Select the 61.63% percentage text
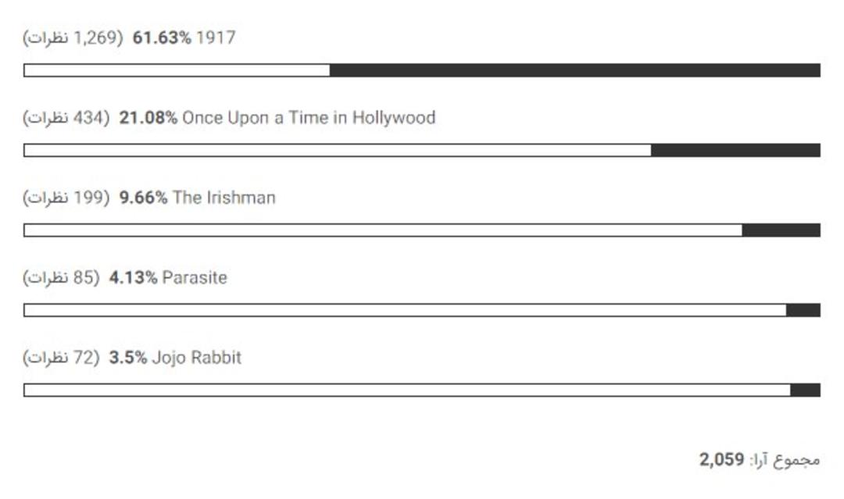844x499 pixels. coord(162,37)
